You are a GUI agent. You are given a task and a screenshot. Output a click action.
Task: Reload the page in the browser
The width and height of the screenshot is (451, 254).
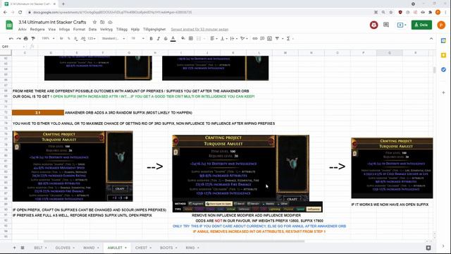pyautogui.click(x=20, y=13)
